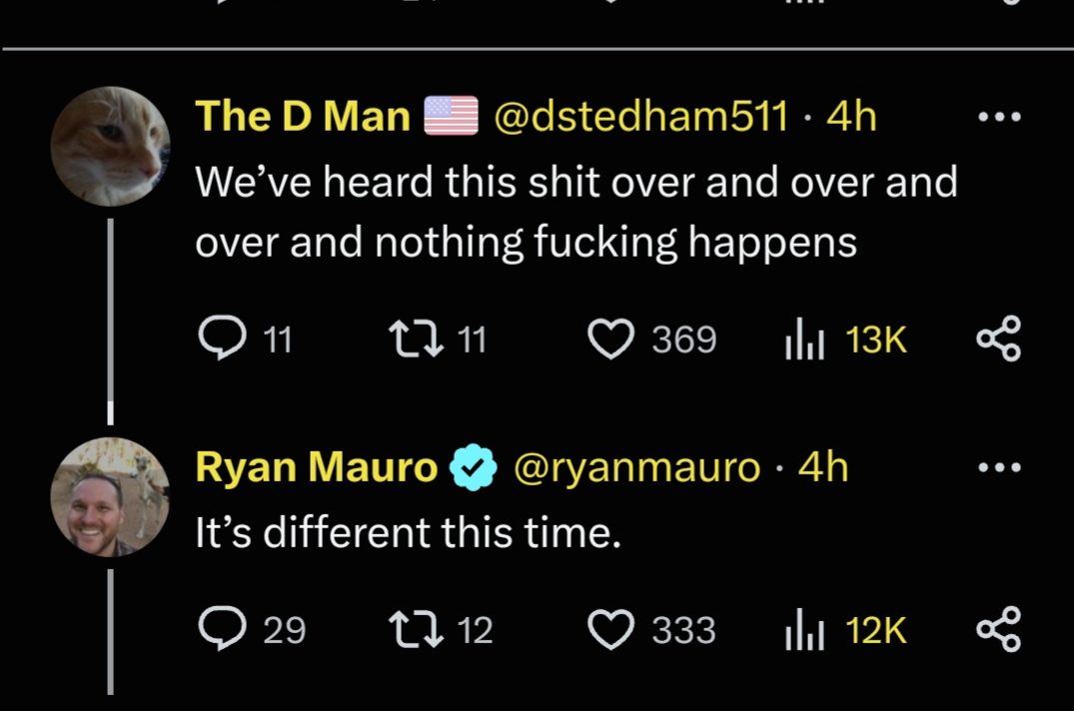The image size is (1074, 711).
Task: Retweet Ryan Mauro's reply
Action: click(x=415, y=630)
